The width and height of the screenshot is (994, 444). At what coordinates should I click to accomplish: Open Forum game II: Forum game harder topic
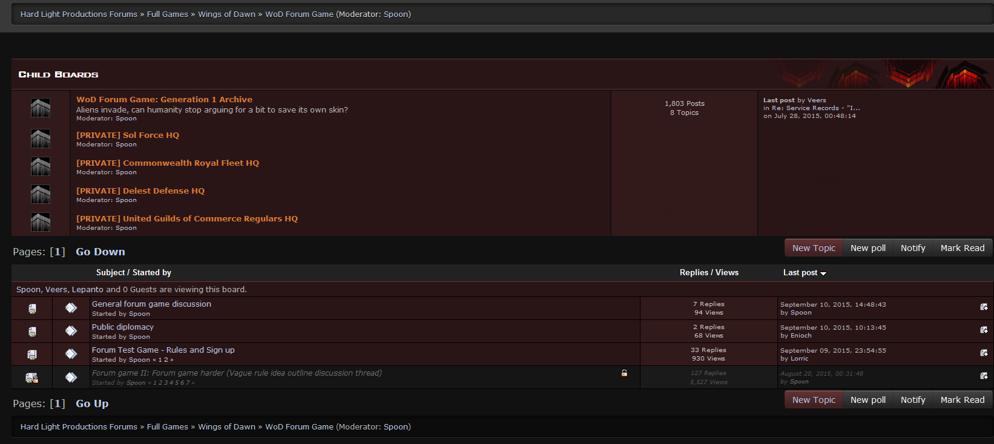(x=237, y=373)
